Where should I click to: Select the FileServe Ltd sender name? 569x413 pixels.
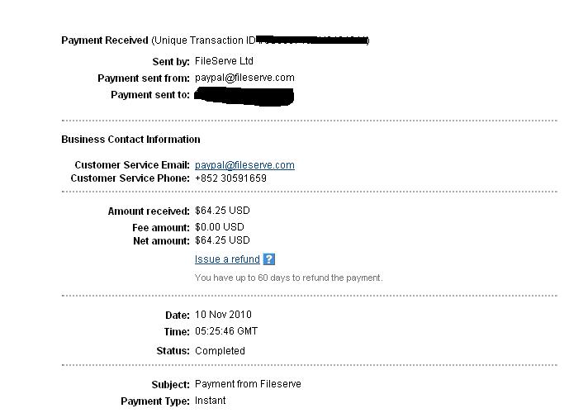(x=224, y=61)
